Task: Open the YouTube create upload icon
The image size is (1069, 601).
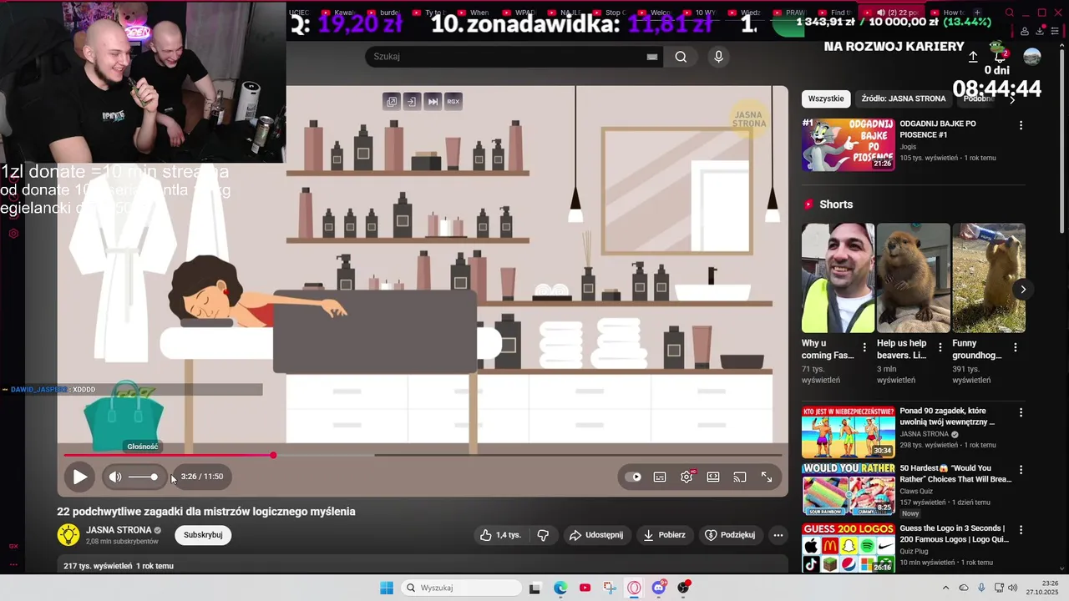Action: coord(973,57)
